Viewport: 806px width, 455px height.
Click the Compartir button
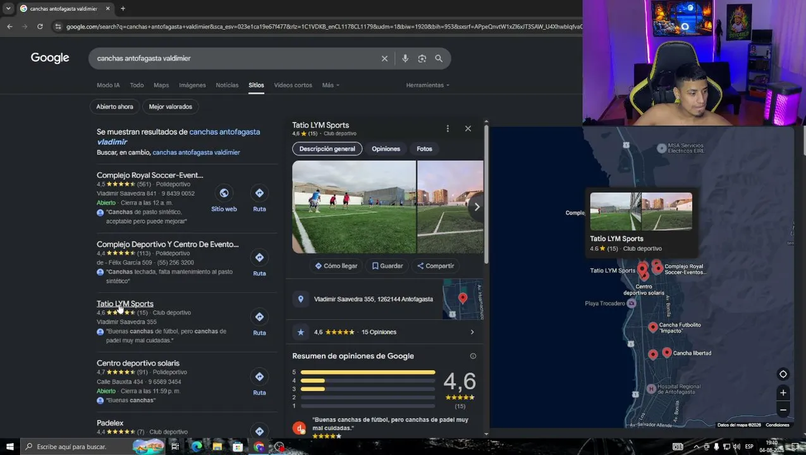click(x=436, y=266)
